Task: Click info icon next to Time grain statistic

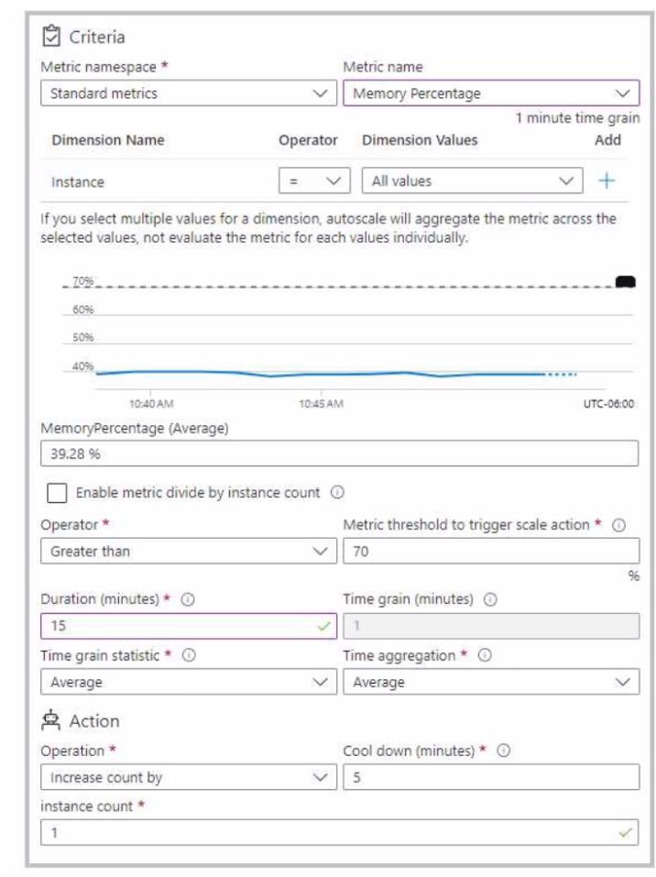Action: pyautogui.click(x=189, y=655)
